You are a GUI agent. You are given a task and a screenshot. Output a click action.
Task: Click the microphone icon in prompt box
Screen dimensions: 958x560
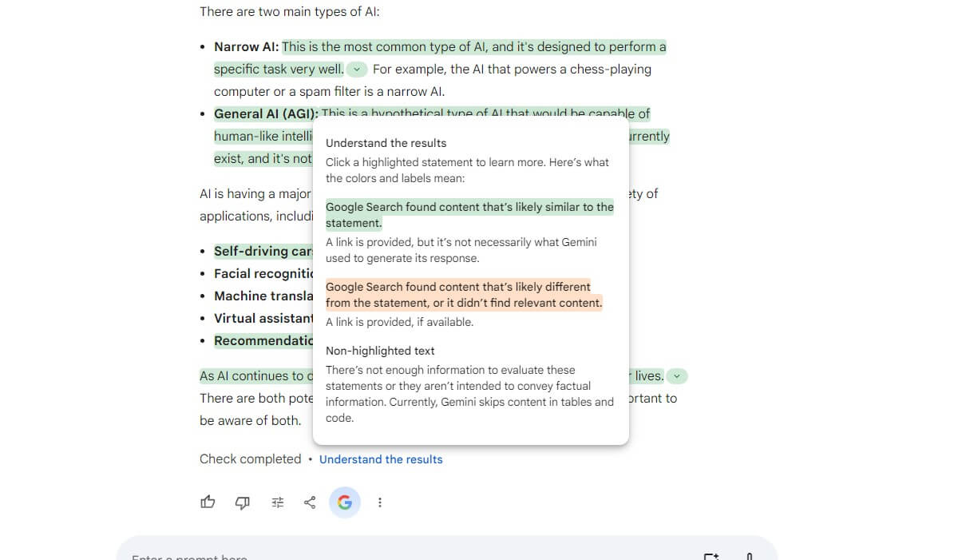[x=749, y=556]
